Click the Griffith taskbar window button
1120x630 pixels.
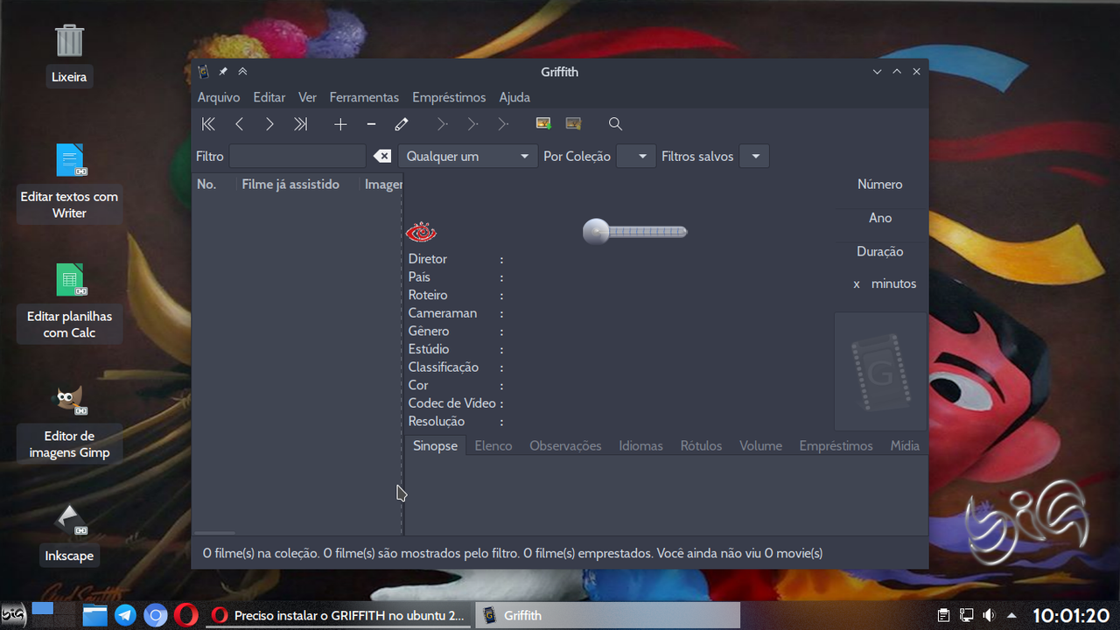coord(607,615)
